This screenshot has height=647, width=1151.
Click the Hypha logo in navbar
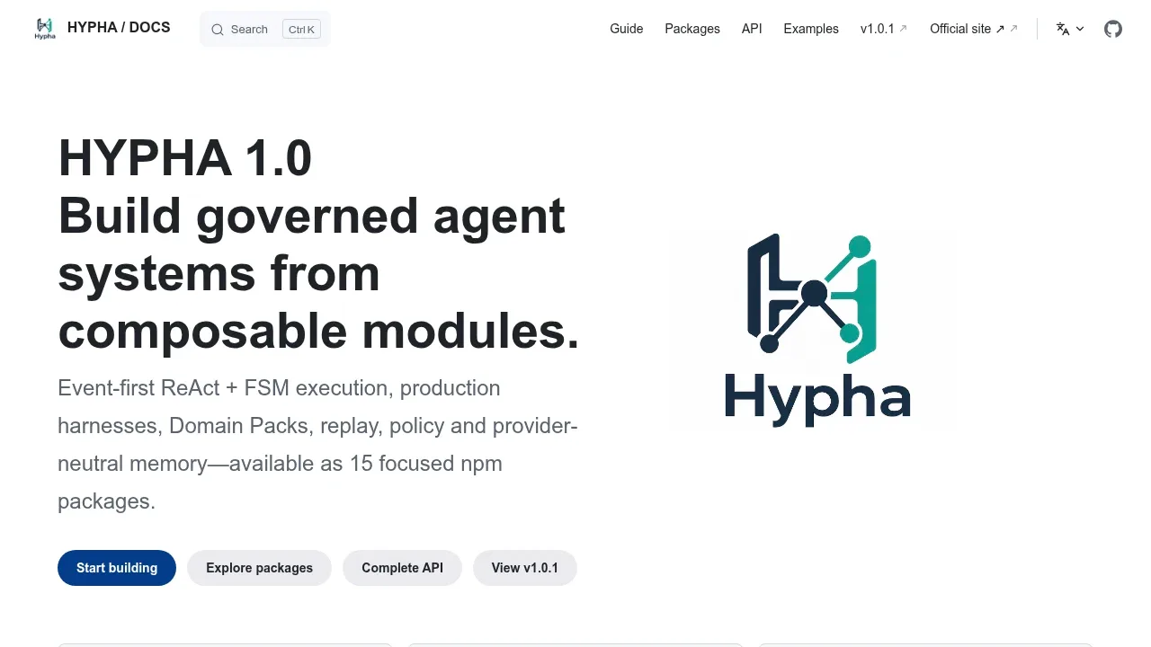tap(45, 29)
